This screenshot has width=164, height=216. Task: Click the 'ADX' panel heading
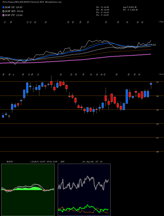pos(63,162)
